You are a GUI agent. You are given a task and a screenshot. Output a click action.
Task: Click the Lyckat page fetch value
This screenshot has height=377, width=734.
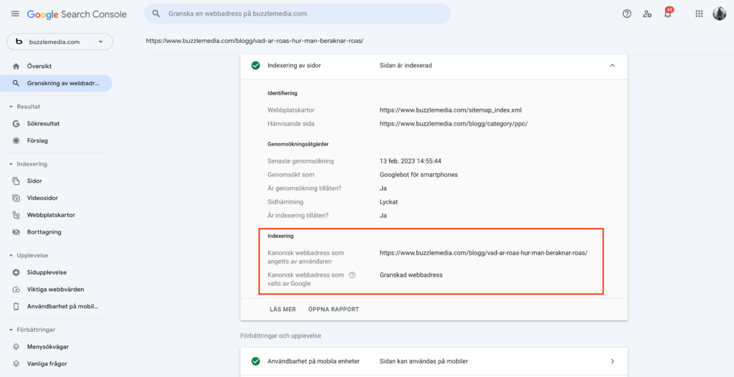pyautogui.click(x=389, y=202)
